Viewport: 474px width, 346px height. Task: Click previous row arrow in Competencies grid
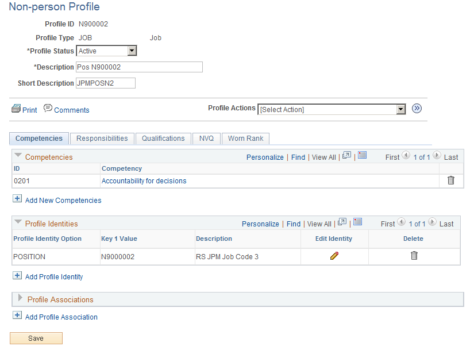click(x=406, y=155)
